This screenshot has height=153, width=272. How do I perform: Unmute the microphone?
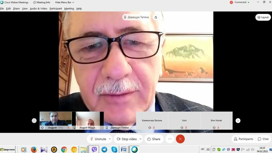(x=98, y=139)
